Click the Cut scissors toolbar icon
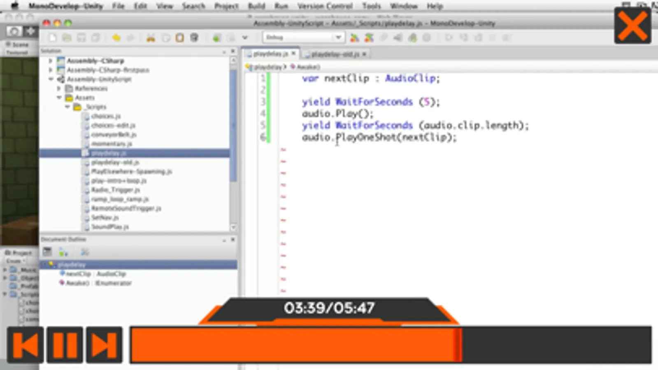 click(x=151, y=38)
